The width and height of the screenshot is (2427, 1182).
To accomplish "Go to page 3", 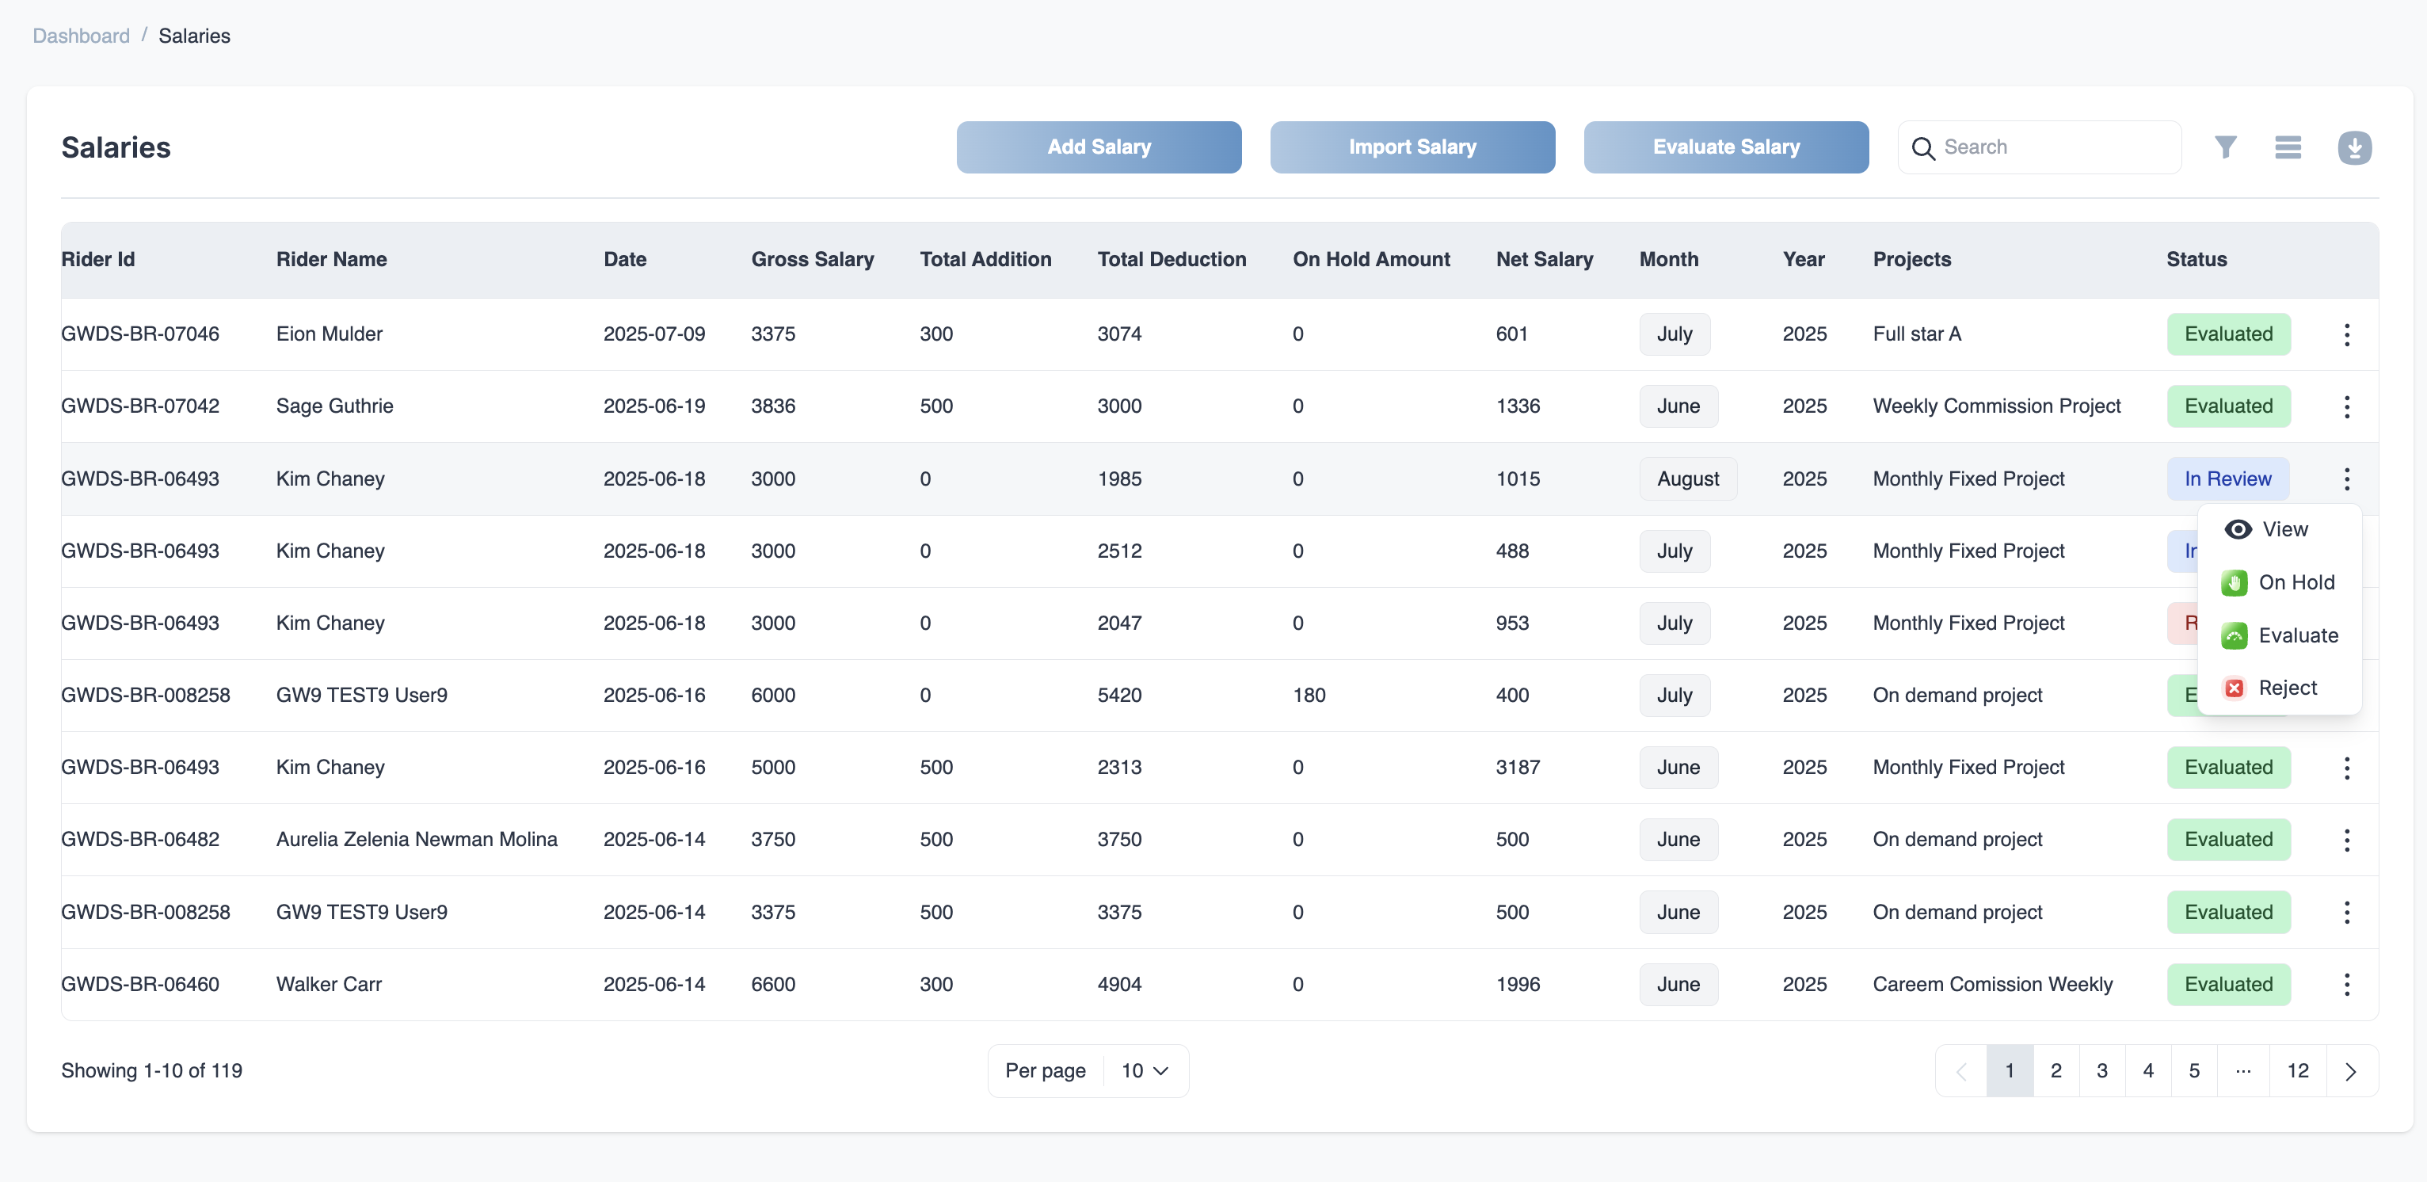I will (x=2101, y=1071).
